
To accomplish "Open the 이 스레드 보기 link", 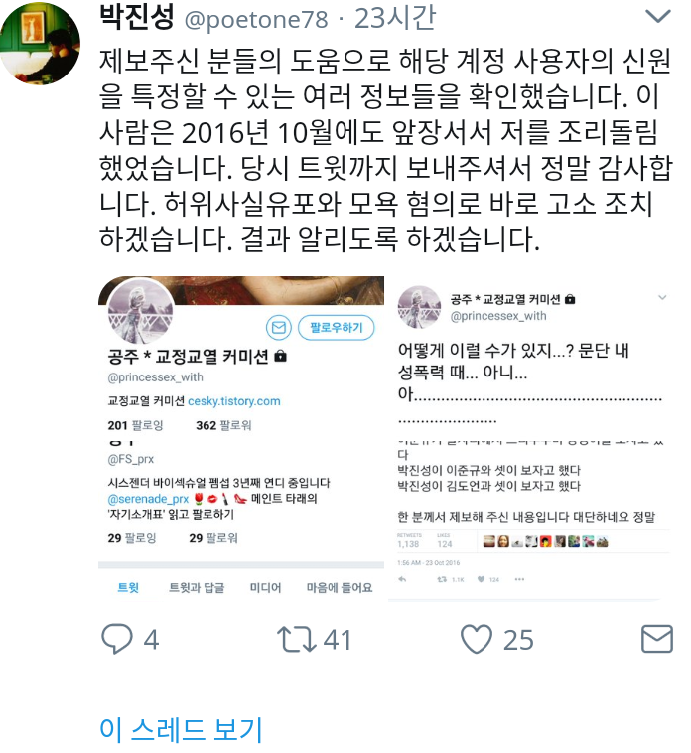I will pyautogui.click(x=181, y=729).
